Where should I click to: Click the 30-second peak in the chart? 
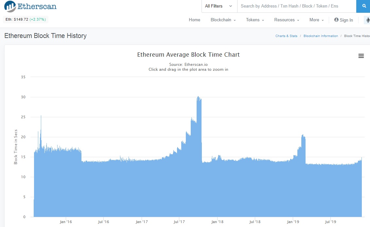(x=199, y=98)
